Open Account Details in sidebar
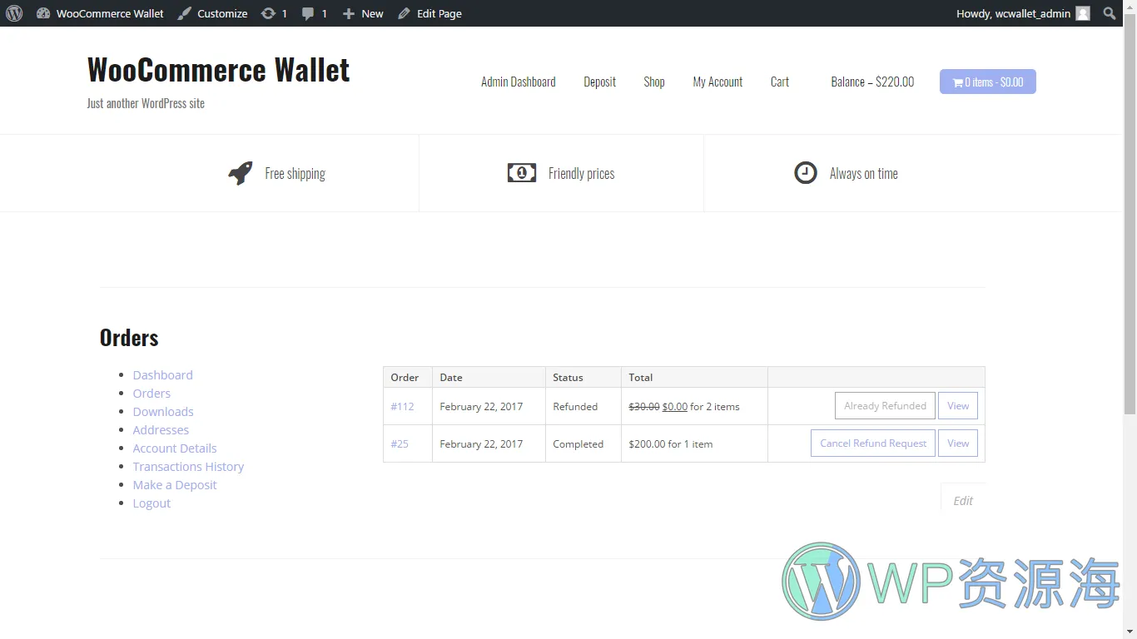Viewport: 1137px width, 639px height. point(174,448)
